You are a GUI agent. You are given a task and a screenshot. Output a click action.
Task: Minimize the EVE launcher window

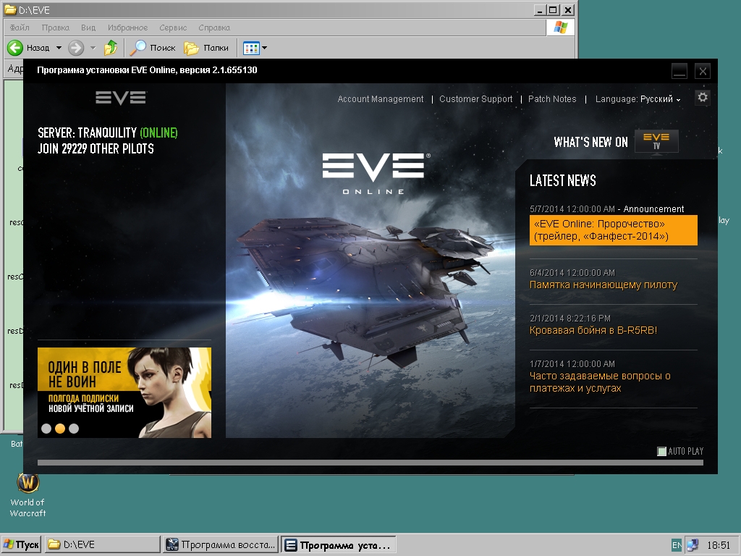click(679, 71)
